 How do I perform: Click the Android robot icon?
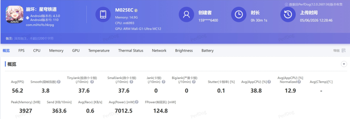point(28,18)
